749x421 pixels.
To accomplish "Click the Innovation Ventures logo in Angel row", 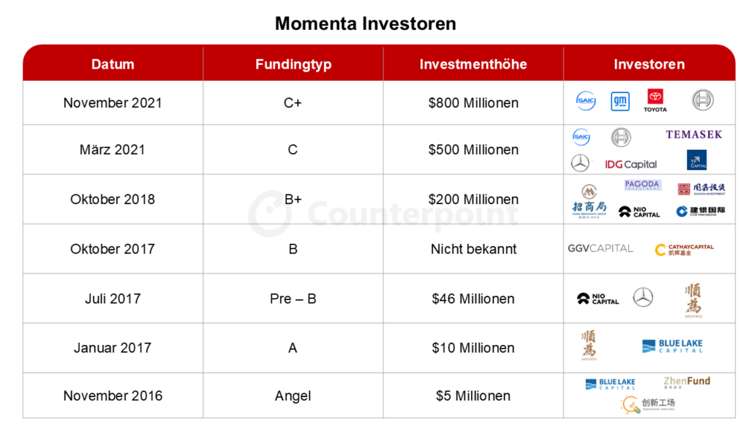I will [x=648, y=405].
